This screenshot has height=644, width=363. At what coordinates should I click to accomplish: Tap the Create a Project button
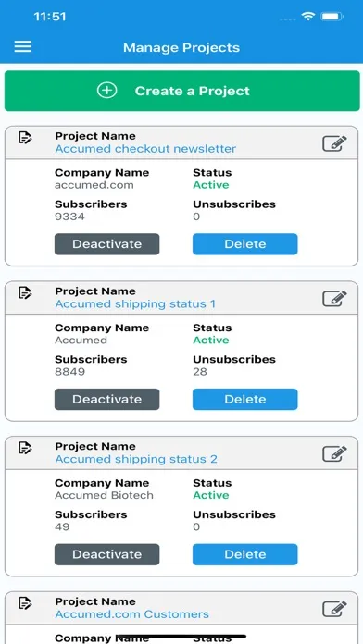point(182,91)
